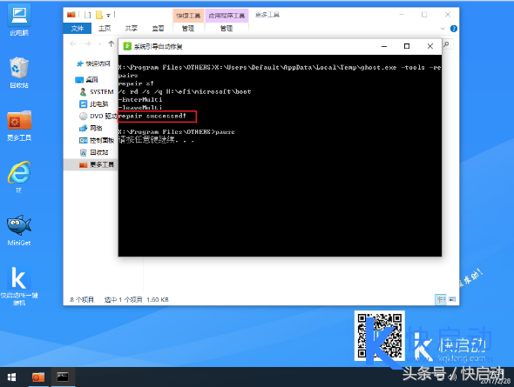Screen dimensions: 514x387
Task: Select 桌面 in the navigation pane
Action: pyautogui.click(x=87, y=80)
